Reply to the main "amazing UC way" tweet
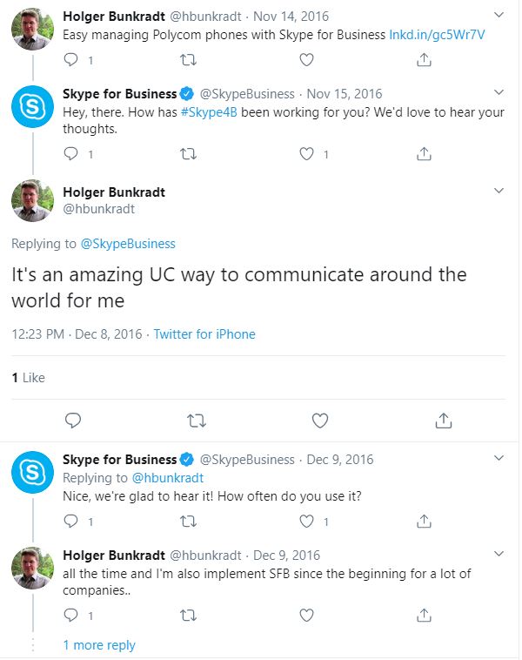Viewport: 522px width, 660px height. (73, 421)
